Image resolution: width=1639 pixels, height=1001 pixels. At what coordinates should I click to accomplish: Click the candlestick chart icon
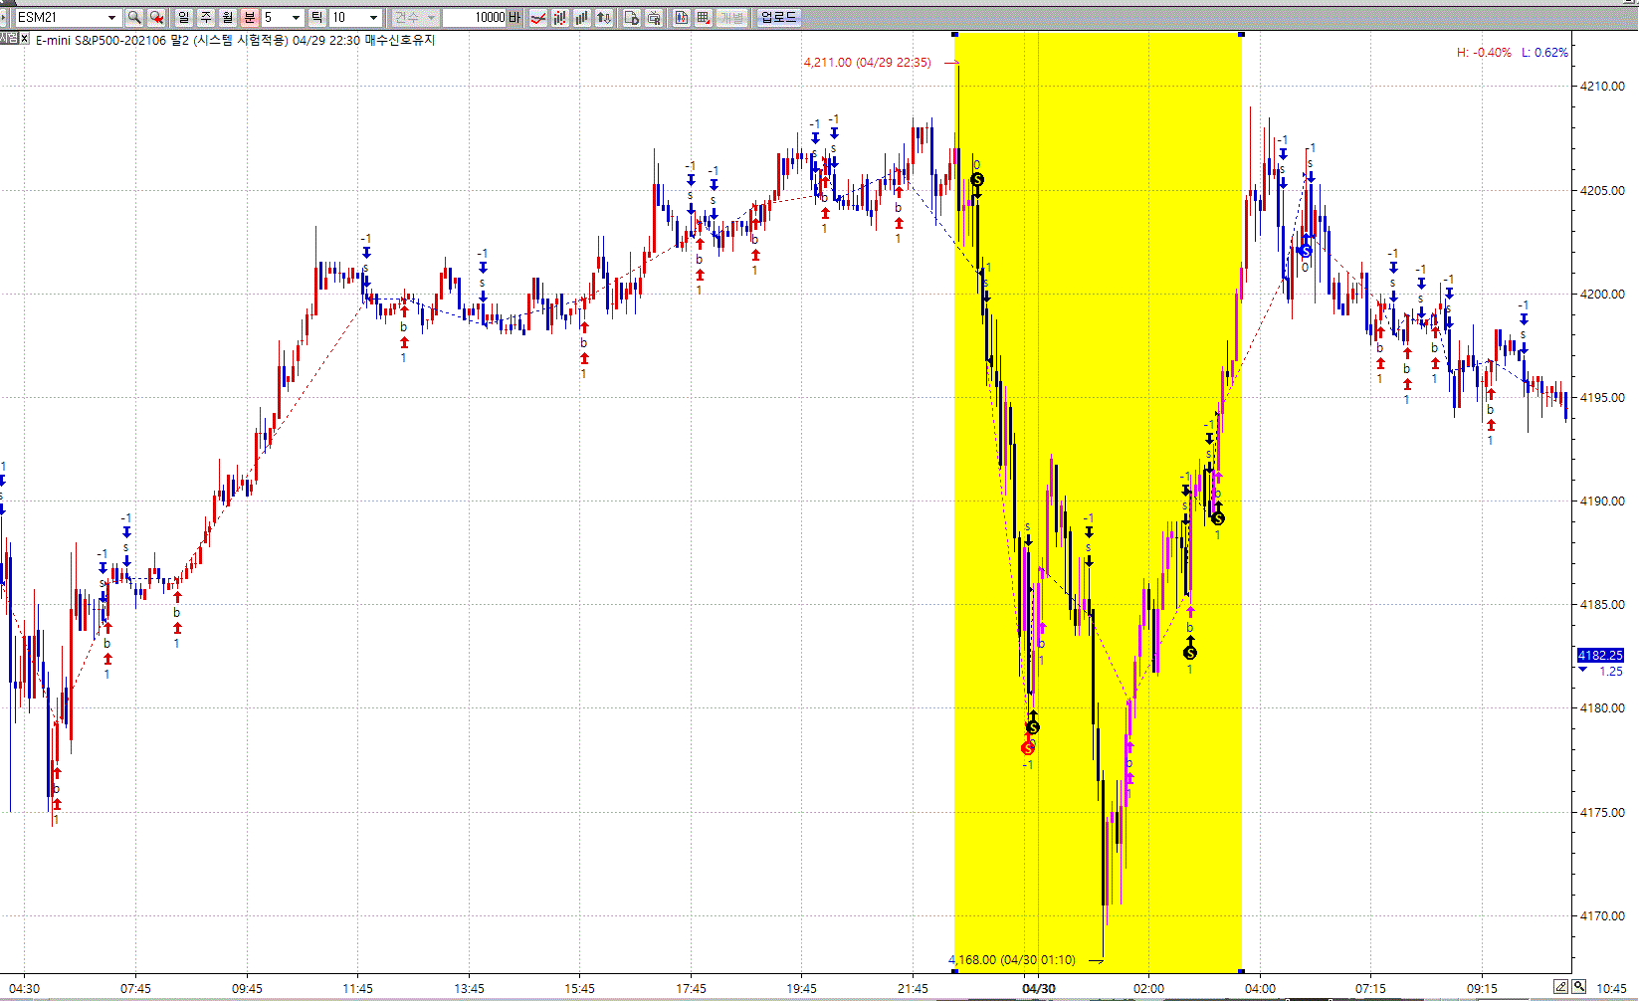[x=681, y=18]
